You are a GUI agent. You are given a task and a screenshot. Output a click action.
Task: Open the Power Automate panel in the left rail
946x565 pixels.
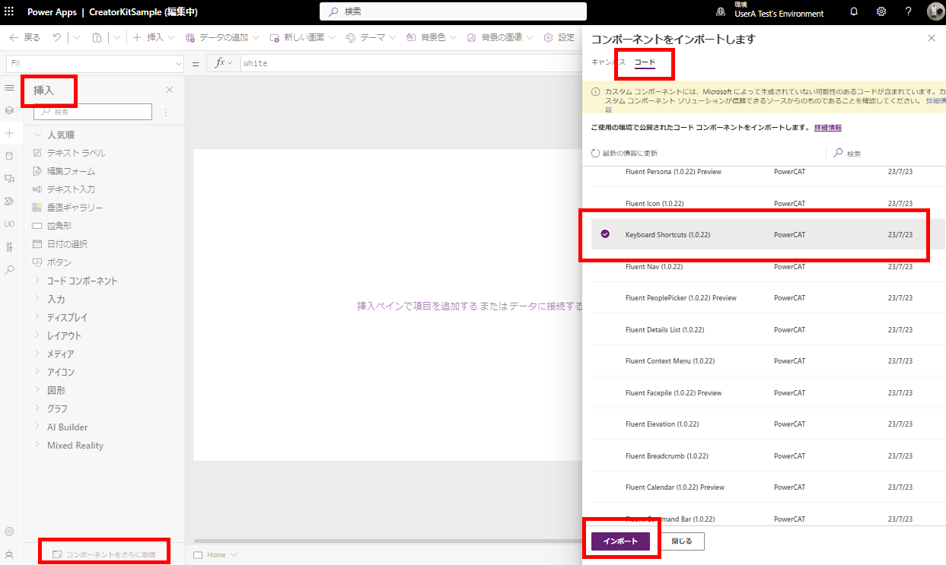pyautogui.click(x=10, y=201)
